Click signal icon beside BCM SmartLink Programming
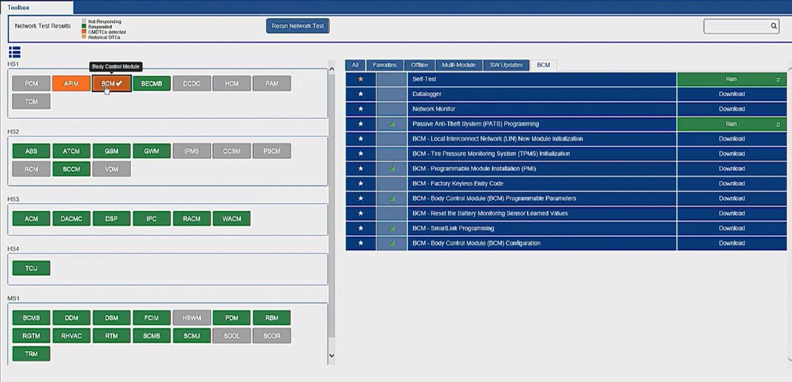The height and width of the screenshot is (382, 792). coord(392,229)
